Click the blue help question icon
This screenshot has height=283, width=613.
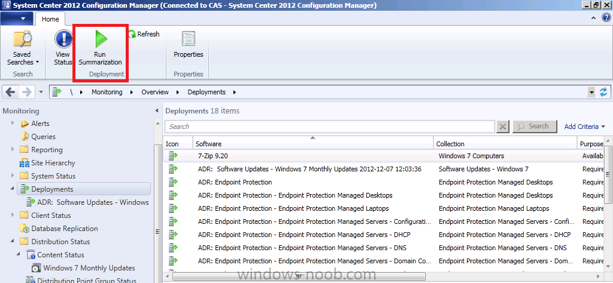(606, 17)
